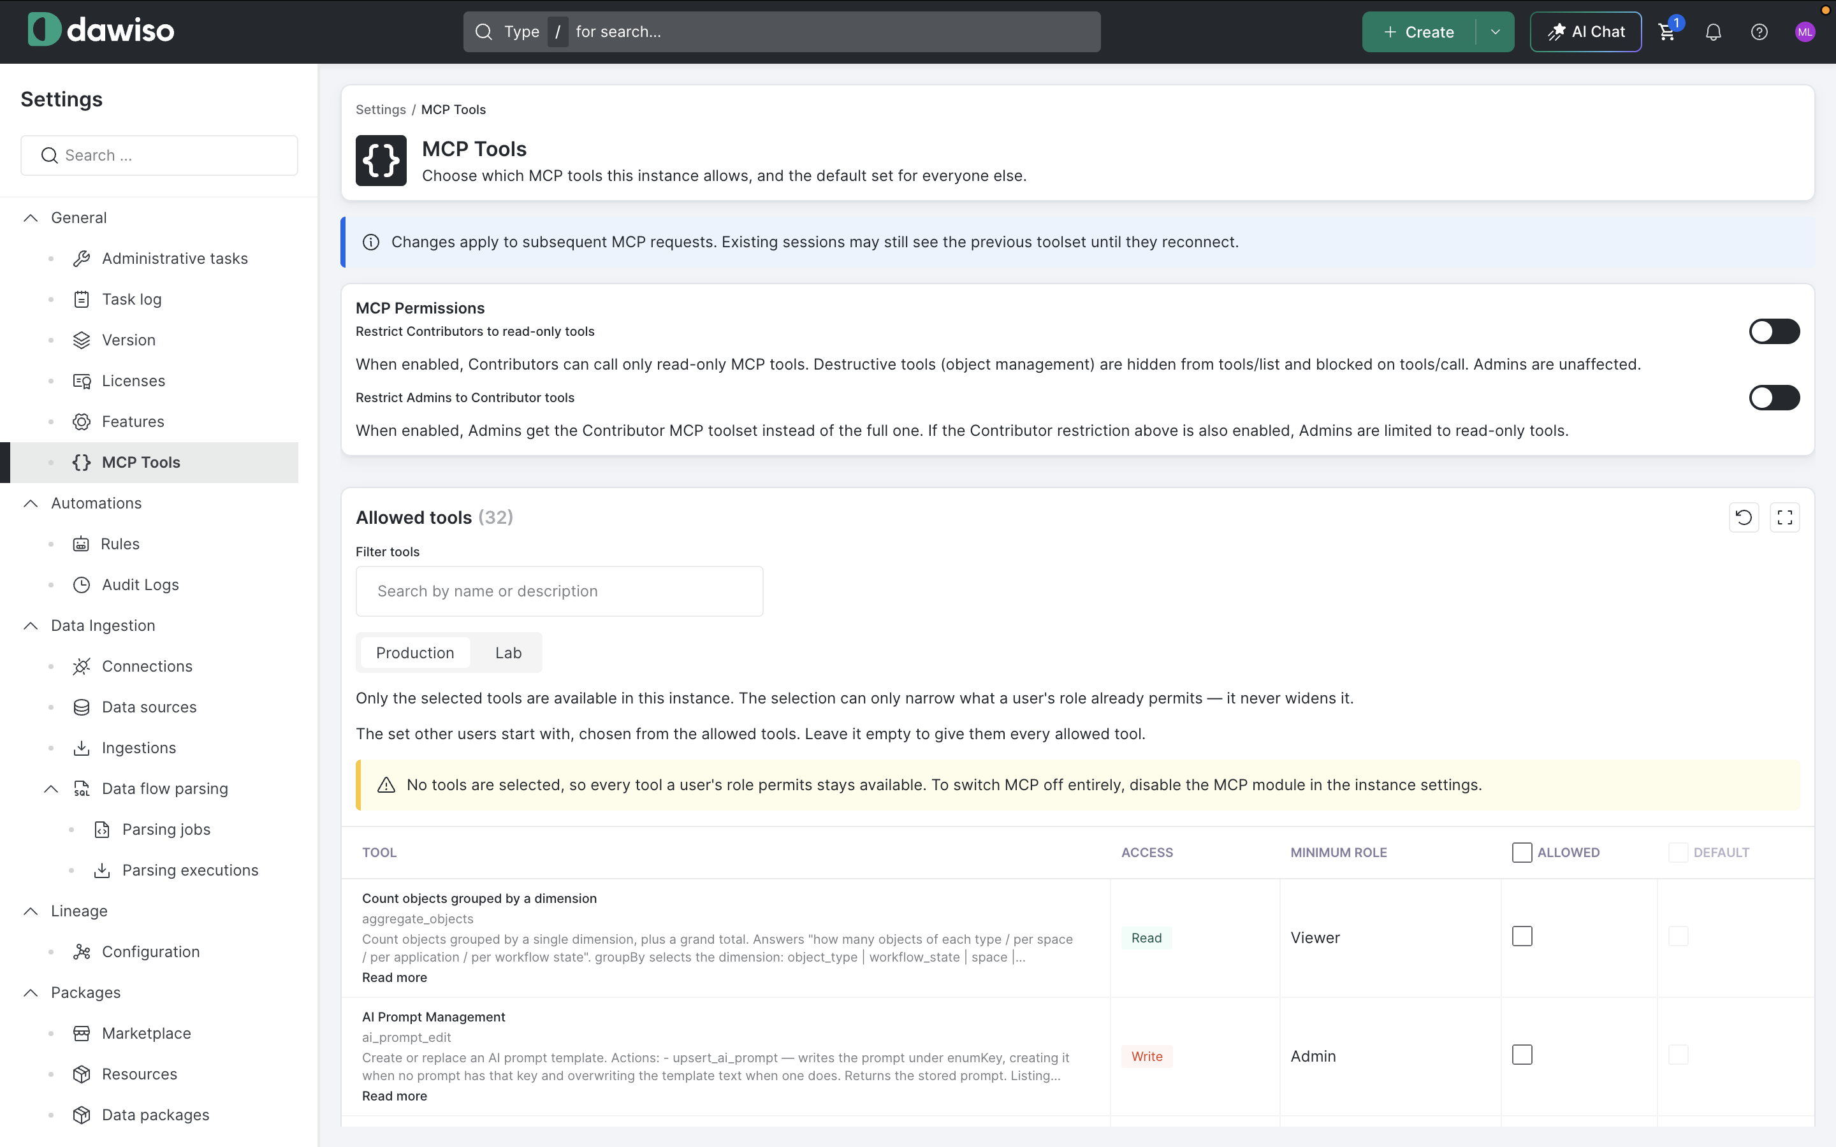Expand the Allowed tools panel to fullscreen
This screenshot has width=1836, height=1147.
click(x=1784, y=517)
